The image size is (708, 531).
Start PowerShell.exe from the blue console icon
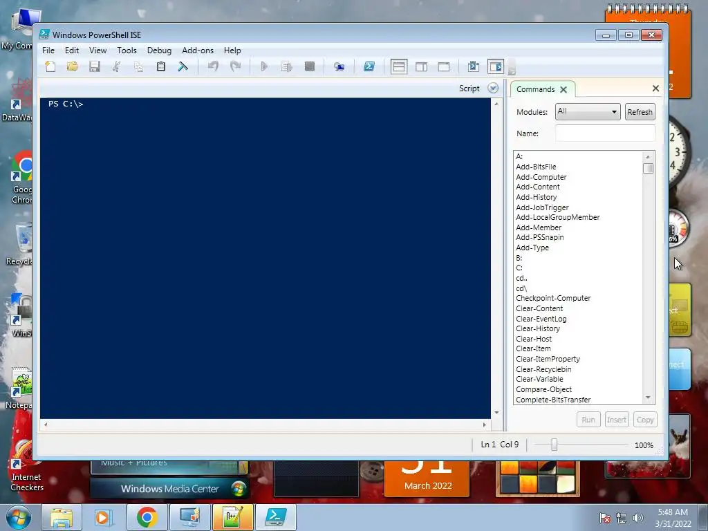(x=369, y=67)
